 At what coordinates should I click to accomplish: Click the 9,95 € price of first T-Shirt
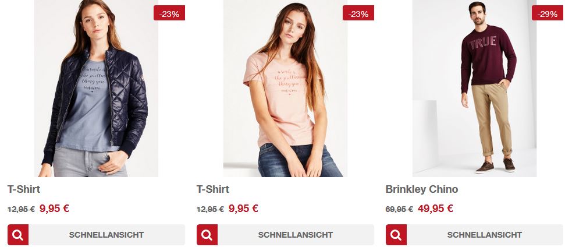(54, 209)
